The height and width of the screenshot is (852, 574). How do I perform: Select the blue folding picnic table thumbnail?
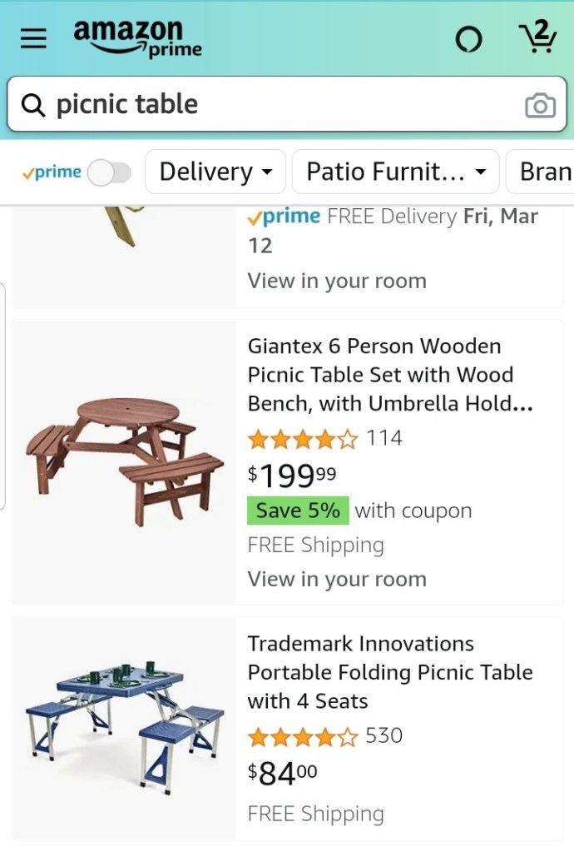pyautogui.click(x=125, y=725)
